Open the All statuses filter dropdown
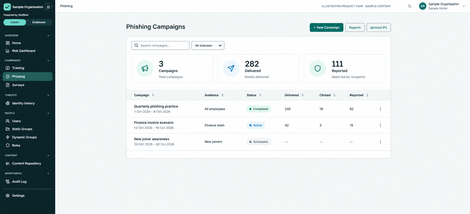The width and height of the screenshot is (470, 214). [x=208, y=45]
